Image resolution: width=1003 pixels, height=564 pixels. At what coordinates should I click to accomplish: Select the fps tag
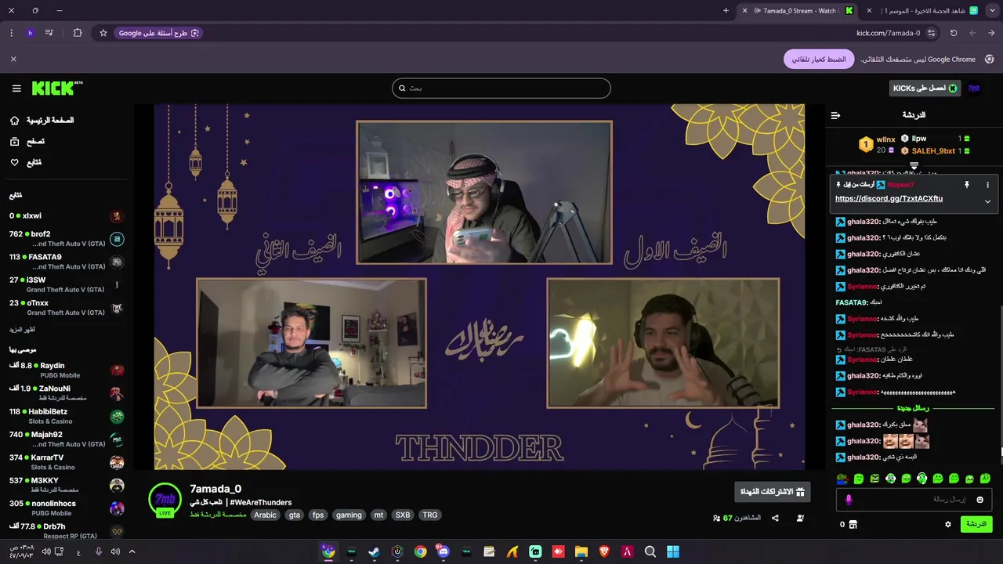point(318,515)
